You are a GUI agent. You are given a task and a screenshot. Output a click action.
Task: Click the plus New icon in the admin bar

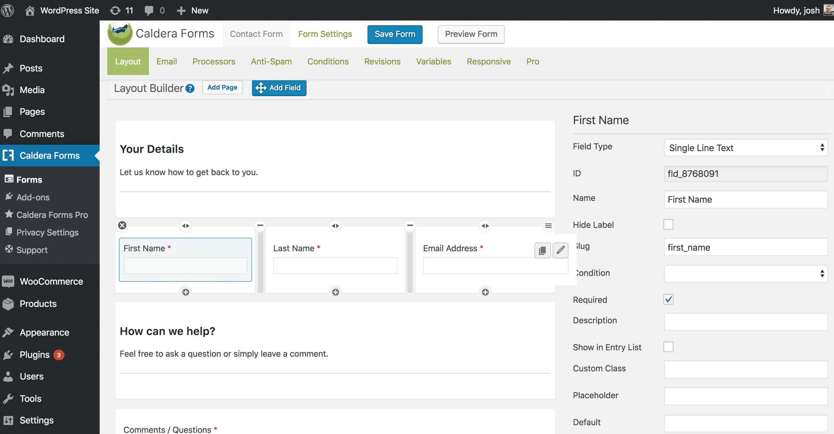(181, 11)
